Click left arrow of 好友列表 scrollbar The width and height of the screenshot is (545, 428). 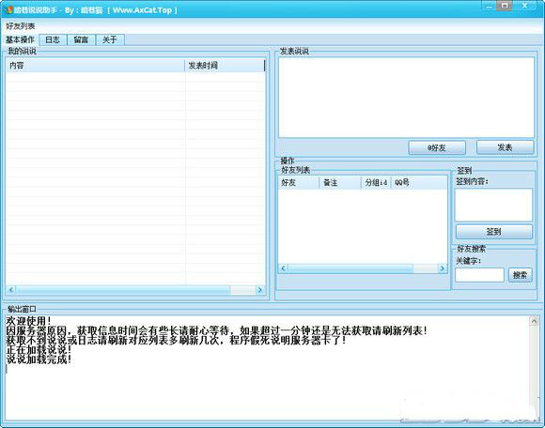pos(283,268)
